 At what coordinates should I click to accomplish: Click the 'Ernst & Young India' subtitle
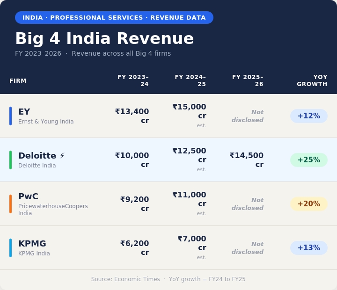pyautogui.click(x=46, y=121)
